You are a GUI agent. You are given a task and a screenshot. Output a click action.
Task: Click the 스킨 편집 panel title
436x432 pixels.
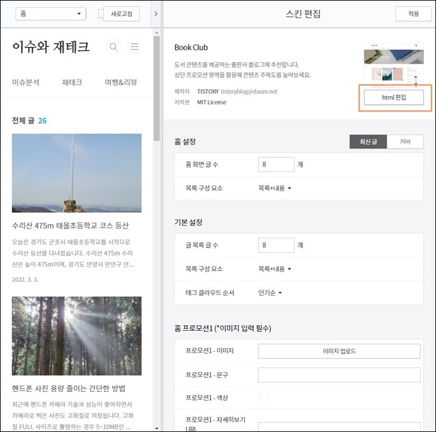(x=303, y=14)
